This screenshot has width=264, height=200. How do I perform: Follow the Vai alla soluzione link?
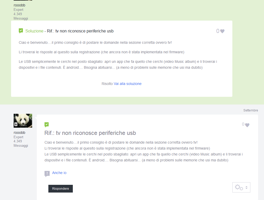coord(128,84)
